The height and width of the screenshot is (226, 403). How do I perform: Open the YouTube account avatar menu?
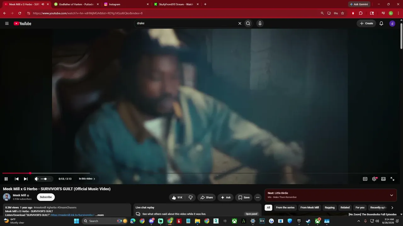[392, 24]
